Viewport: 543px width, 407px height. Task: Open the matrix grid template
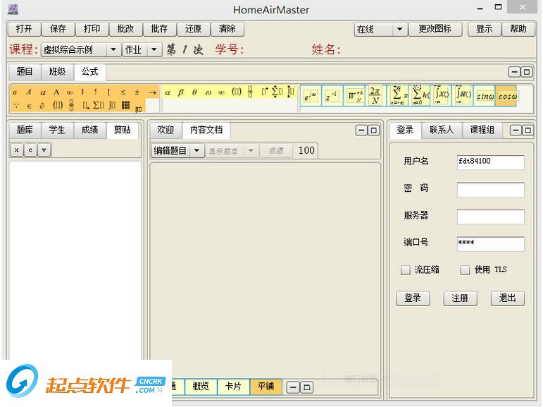click(125, 105)
